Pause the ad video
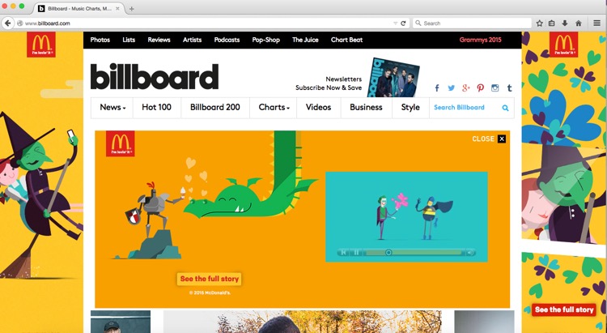 (x=357, y=252)
